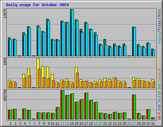Click the day 17 label
The width and height of the screenshot is (163, 127).
tap(86, 124)
